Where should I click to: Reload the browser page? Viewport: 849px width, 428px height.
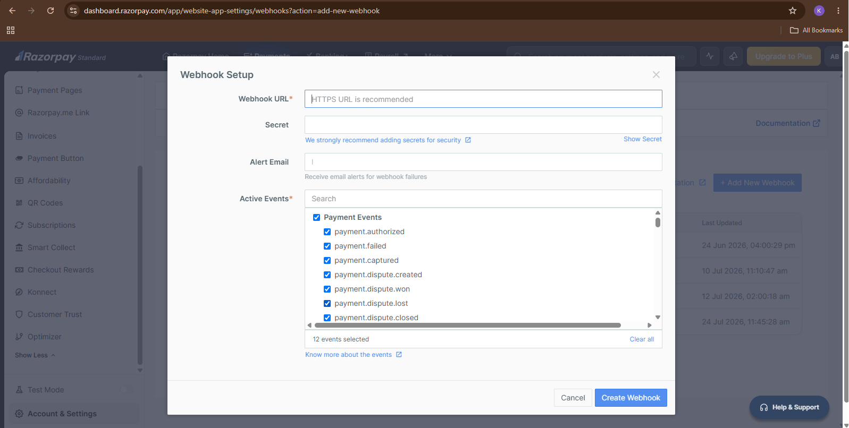tap(51, 11)
